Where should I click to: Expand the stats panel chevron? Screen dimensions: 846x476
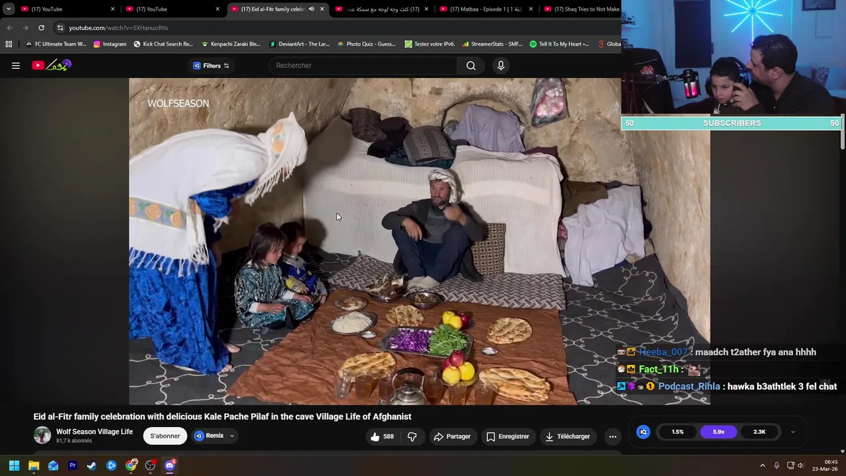click(792, 432)
